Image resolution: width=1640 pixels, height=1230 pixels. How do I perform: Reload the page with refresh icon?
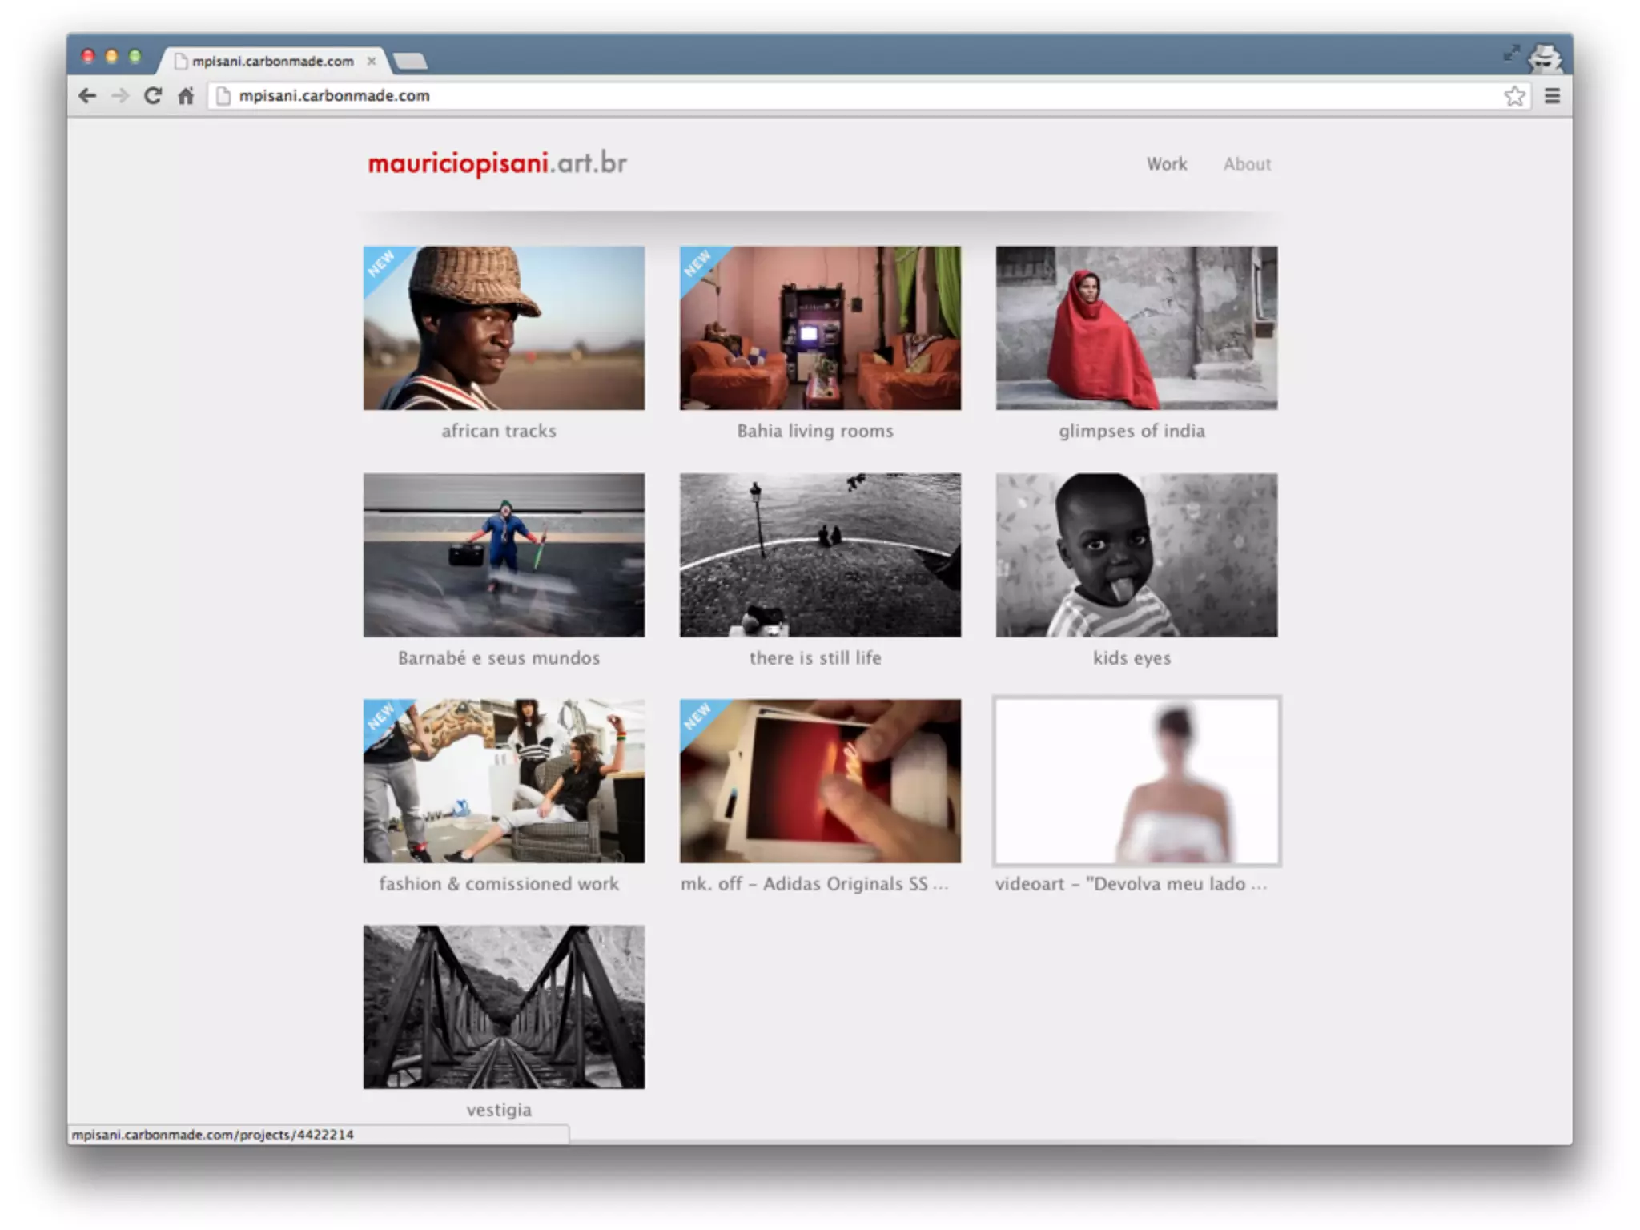click(153, 96)
